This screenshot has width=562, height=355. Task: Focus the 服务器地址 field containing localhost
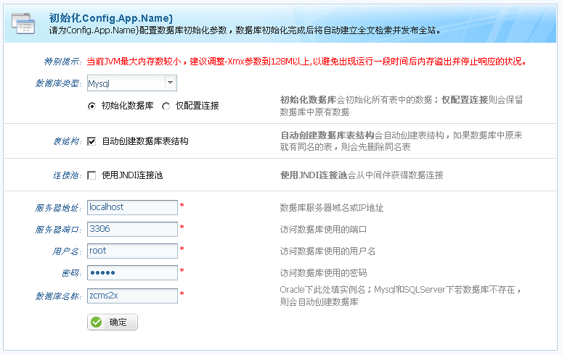132,207
